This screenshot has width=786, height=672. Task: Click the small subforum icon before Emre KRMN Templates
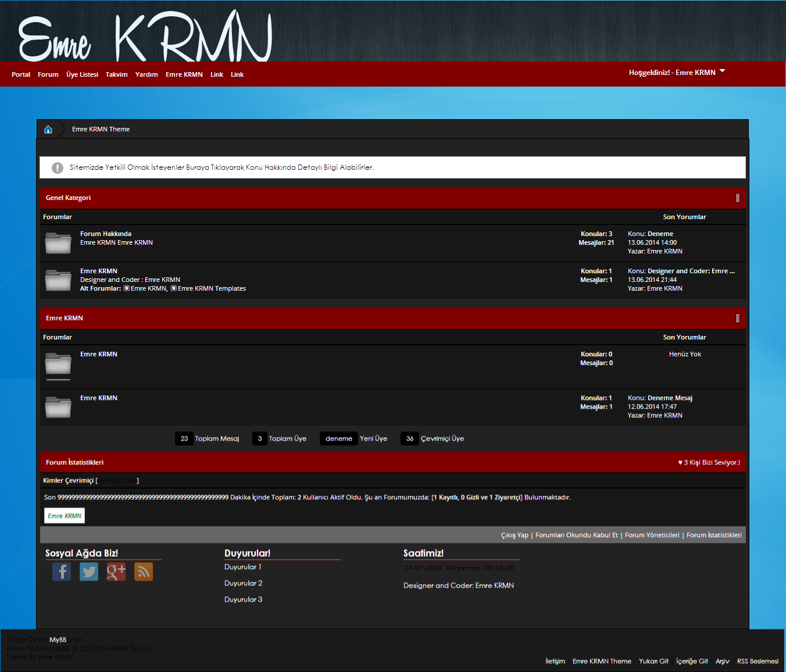coord(174,288)
